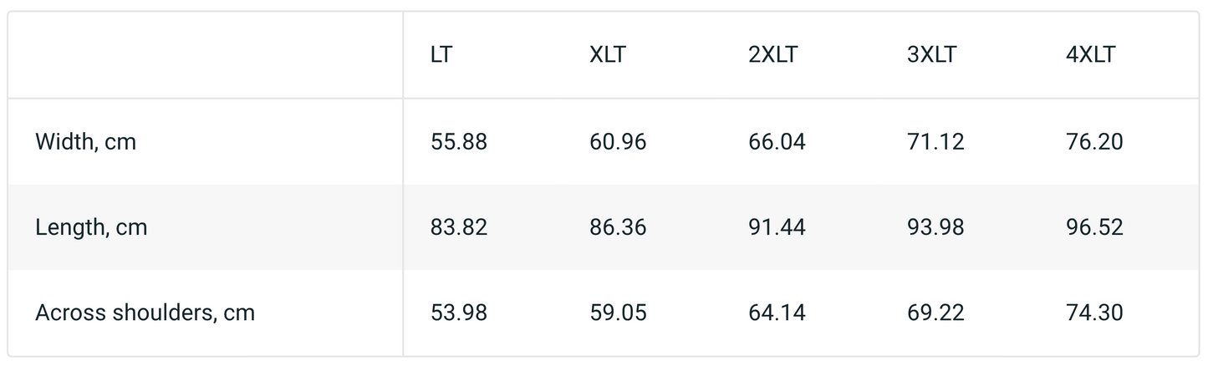Click the 2XLT size header

(773, 56)
